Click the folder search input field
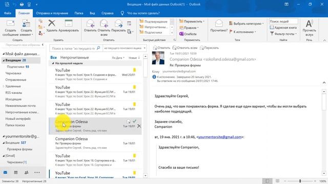328x184 pixels. point(73,48)
